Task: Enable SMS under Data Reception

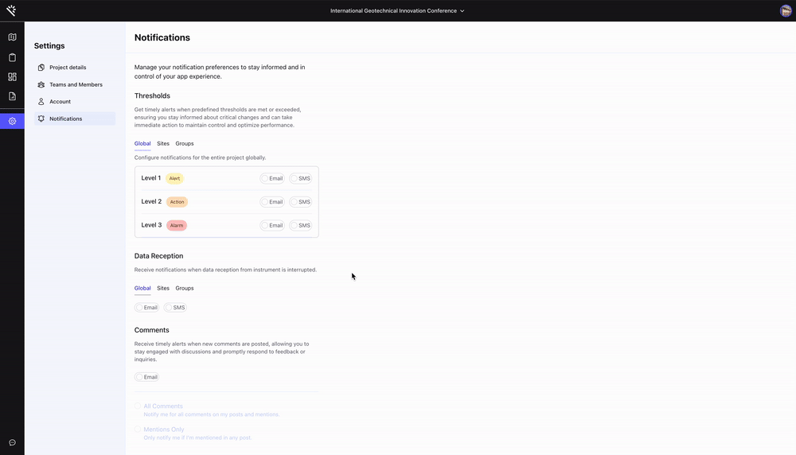Action: [x=175, y=307]
